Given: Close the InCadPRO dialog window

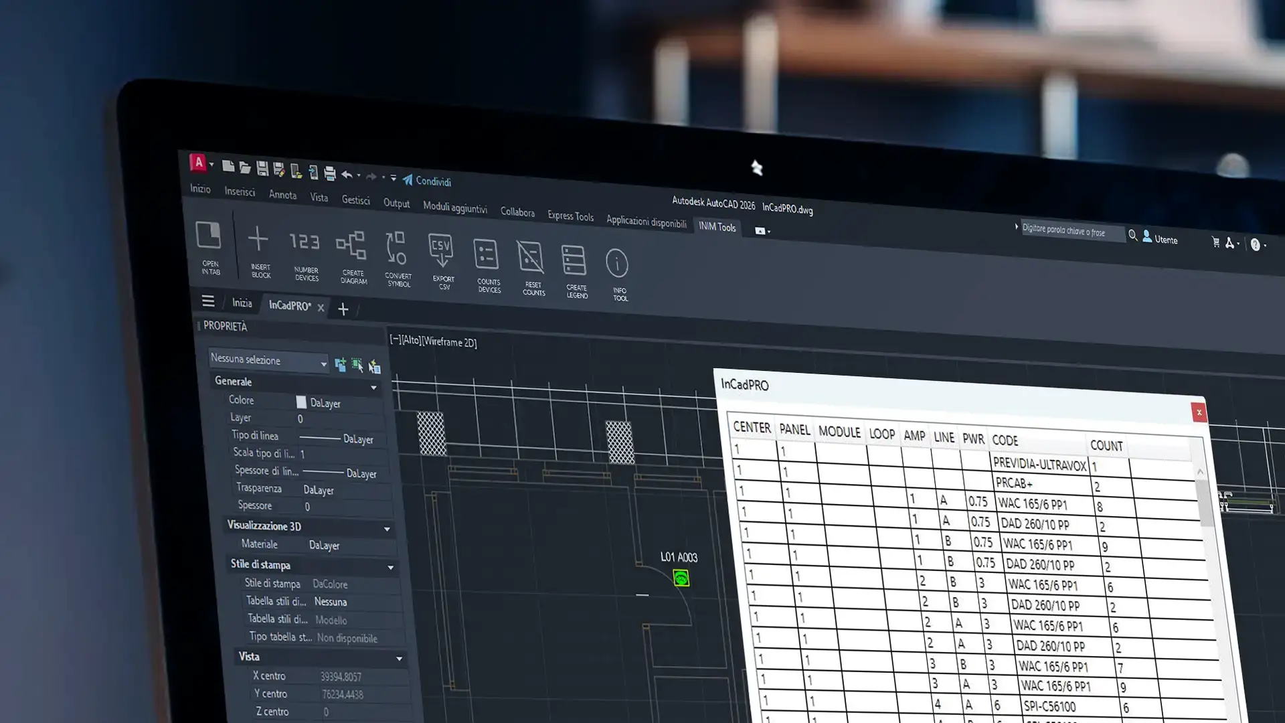Looking at the screenshot, I should 1199,412.
